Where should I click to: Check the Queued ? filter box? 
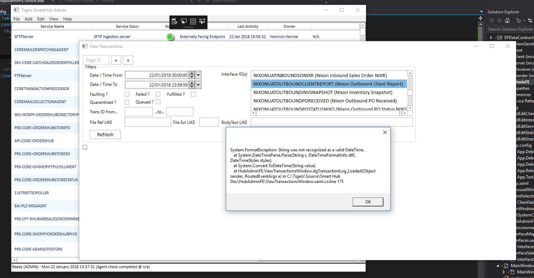pyautogui.click(x=158, y=102)
